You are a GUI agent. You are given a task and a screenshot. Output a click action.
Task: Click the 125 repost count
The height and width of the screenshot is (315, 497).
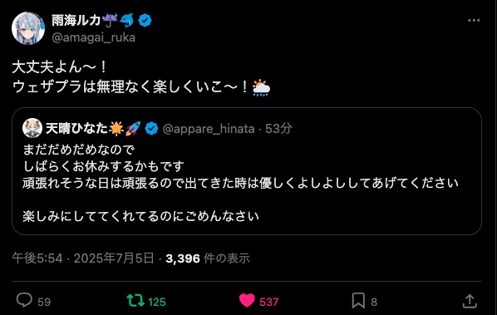point(157,302)
